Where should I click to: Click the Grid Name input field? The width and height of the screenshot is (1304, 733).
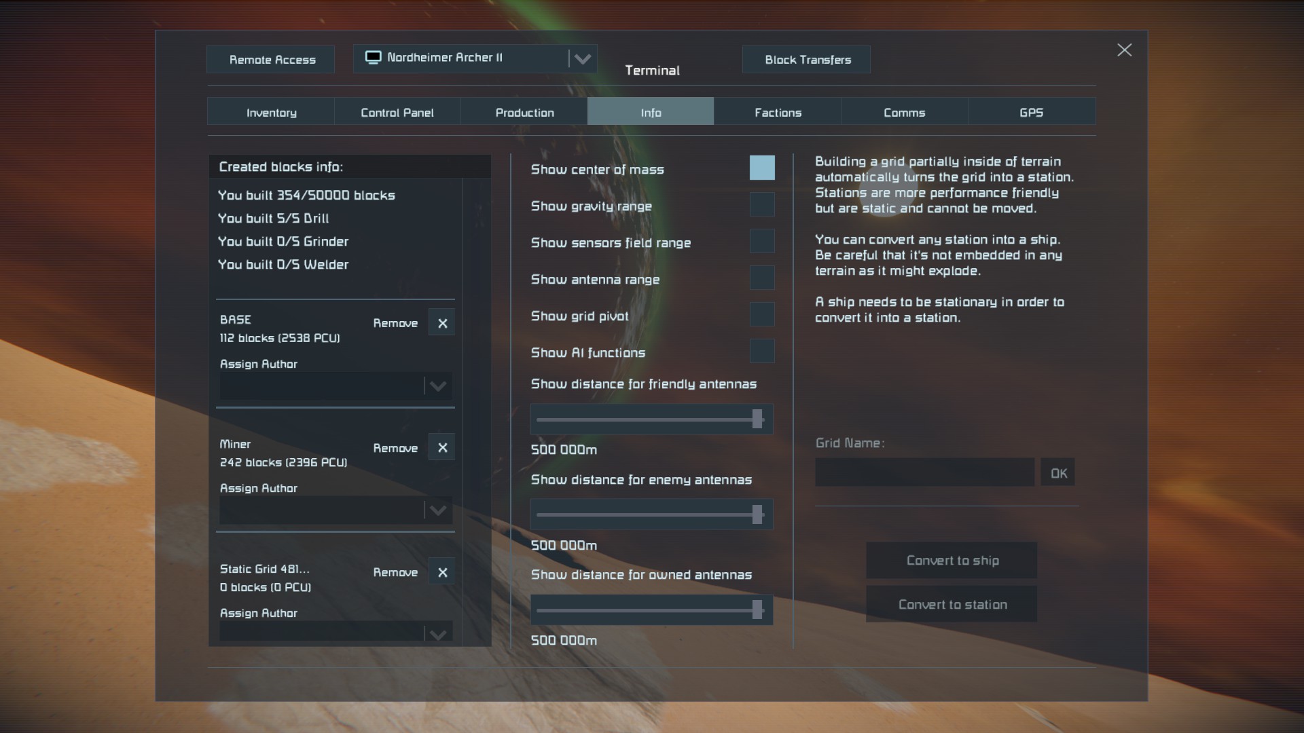point(924,472)
